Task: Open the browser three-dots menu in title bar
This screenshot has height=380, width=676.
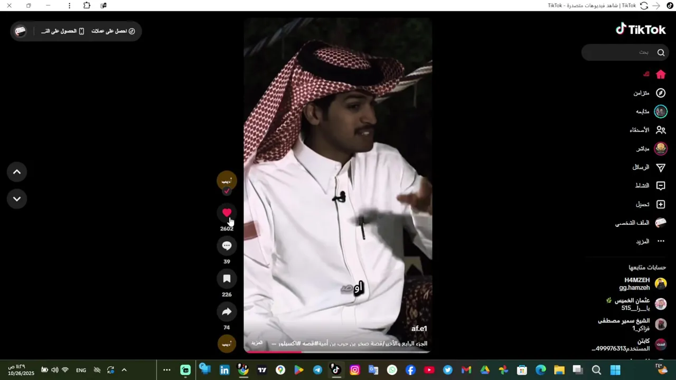Action: point(69,5)
